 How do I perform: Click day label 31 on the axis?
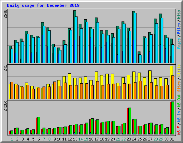[172, 139]
